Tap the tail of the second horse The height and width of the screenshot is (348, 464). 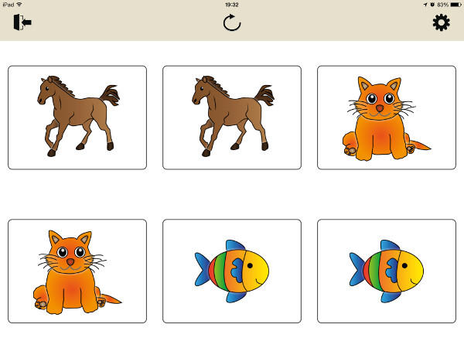click(264, 95)
